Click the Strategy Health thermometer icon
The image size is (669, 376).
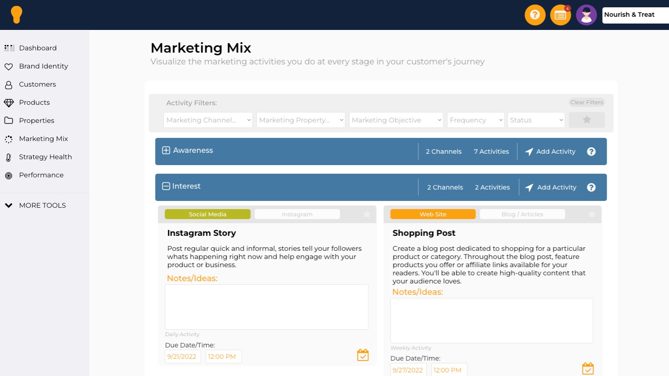click(9, 157)
